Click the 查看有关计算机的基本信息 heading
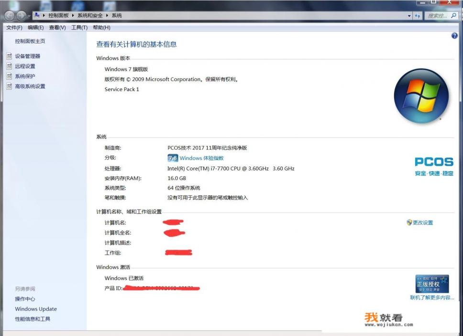The width and height of the screenshot is (463, 336). [x=136, y=44]
